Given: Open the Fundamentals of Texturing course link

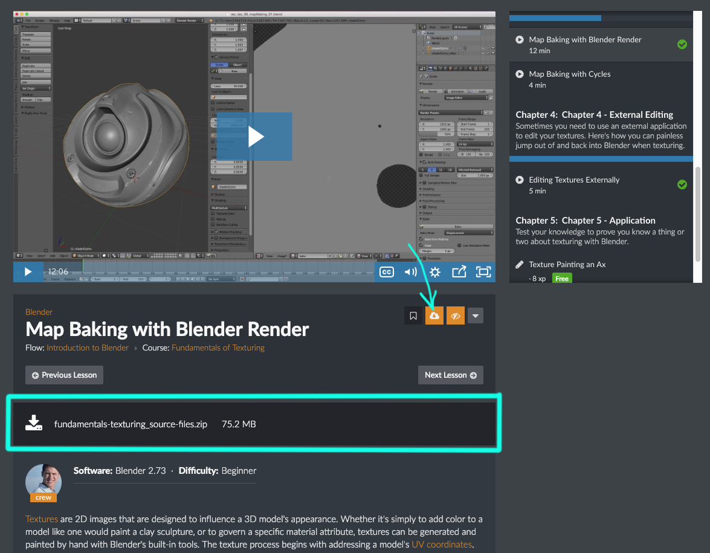Looking at the screenshot, I should (x=218, y=348).
